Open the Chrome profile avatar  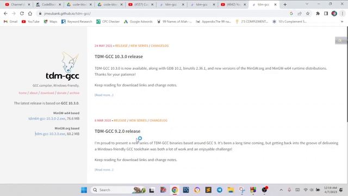pos(334,14)
